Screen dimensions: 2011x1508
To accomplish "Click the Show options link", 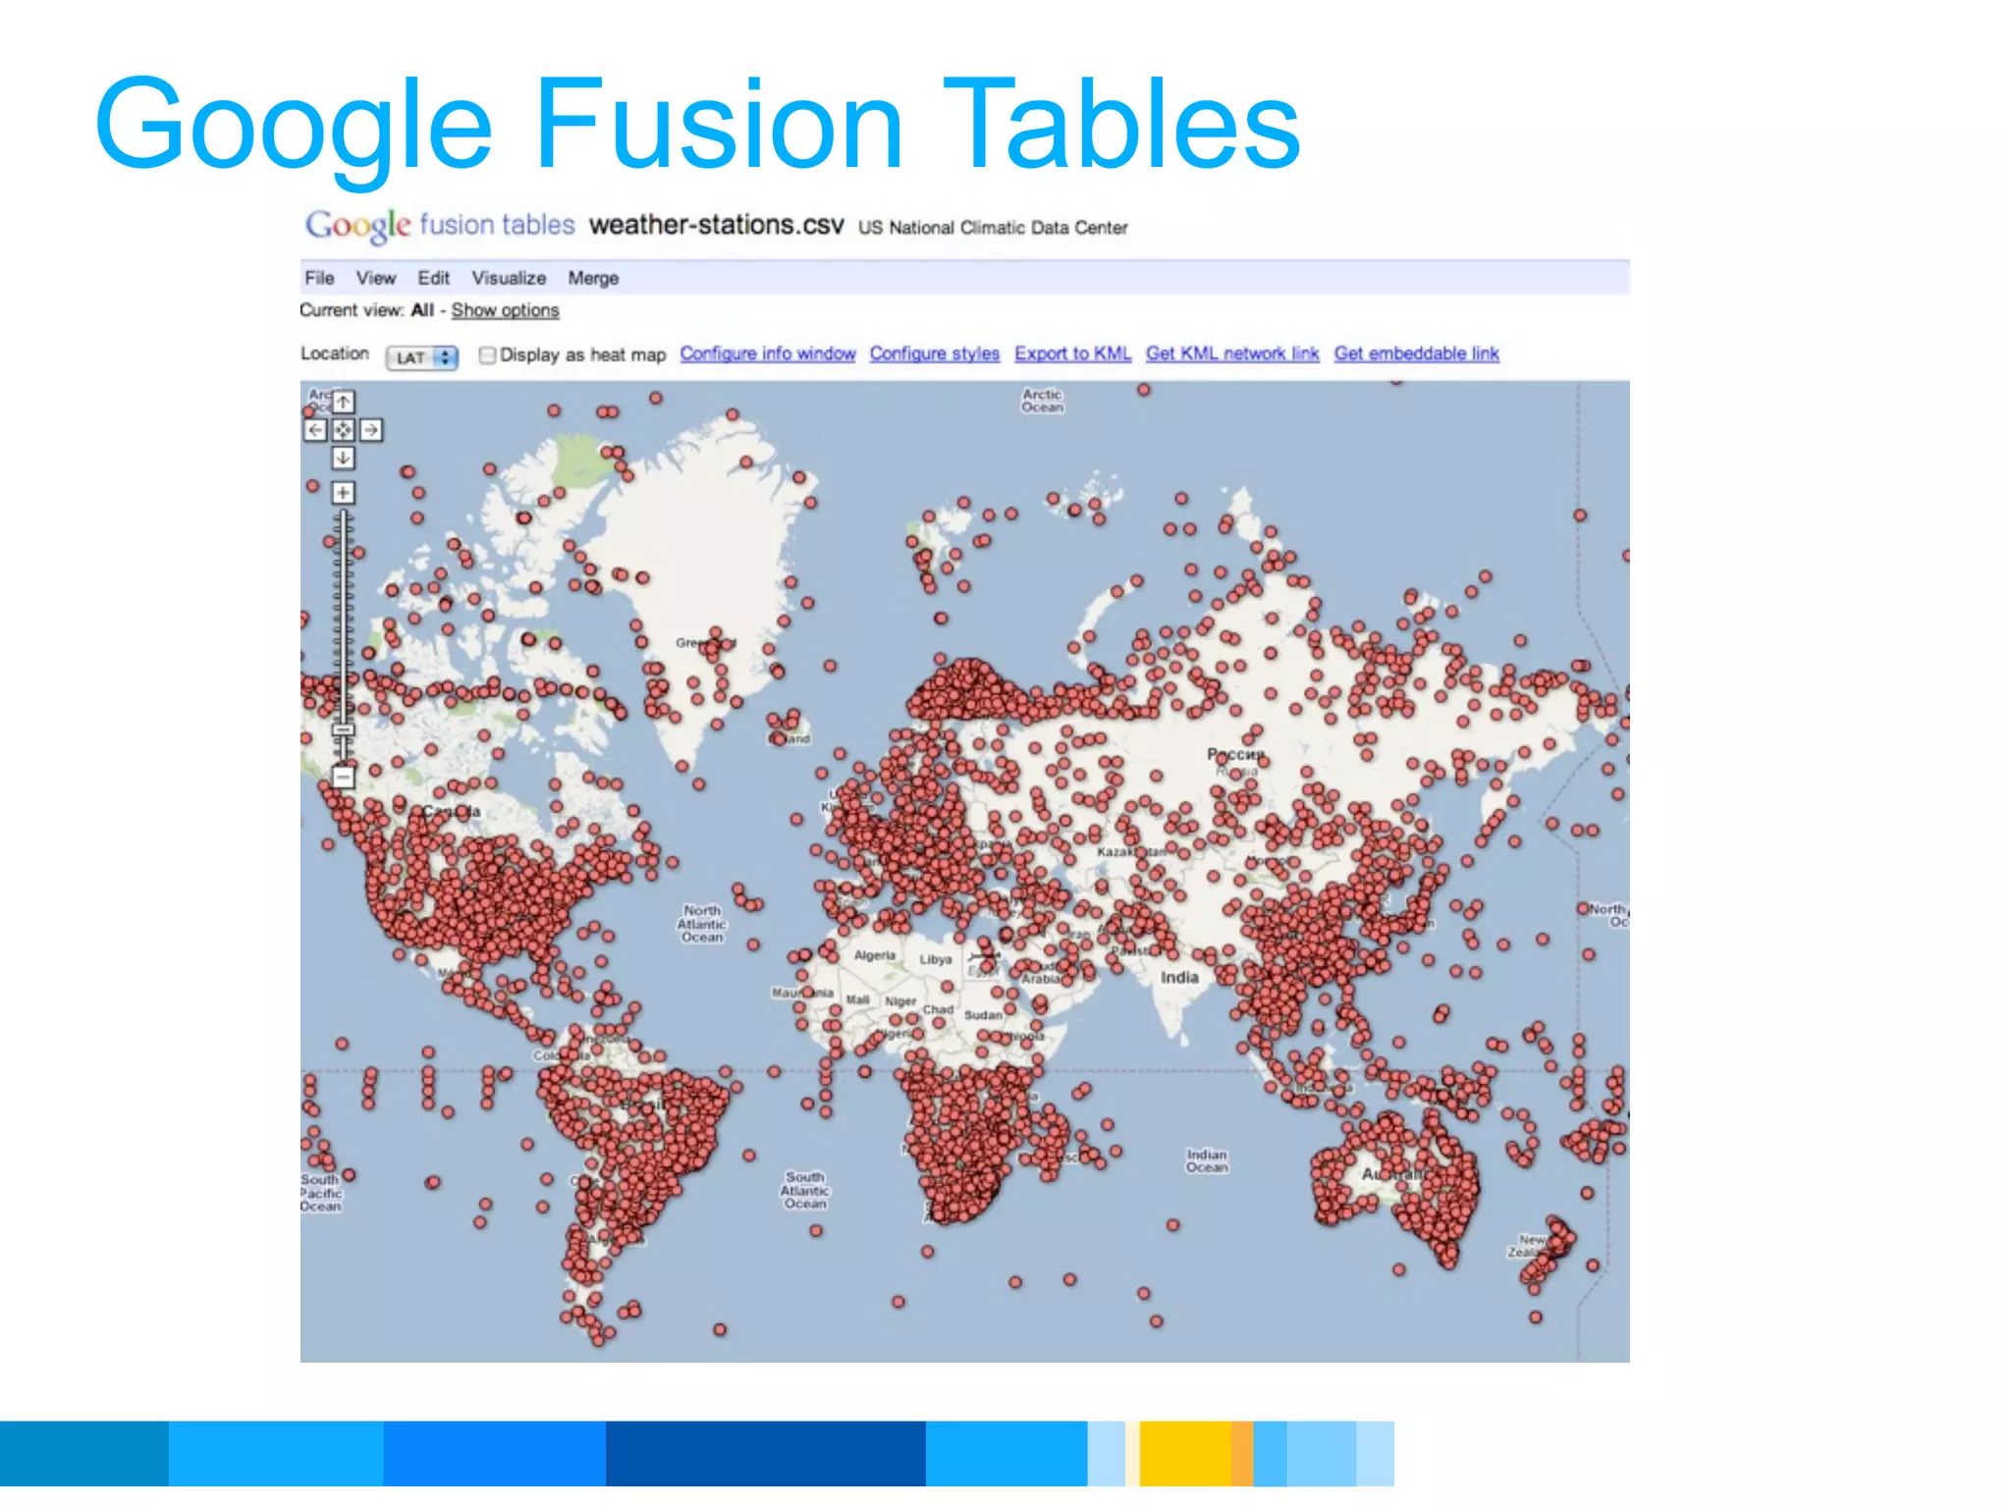I will pyautogui.click(x=505, y=310).
